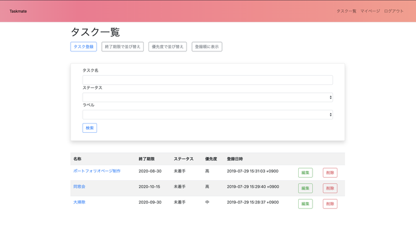Select ログアウト in the top navigation
The width and height of the screenshot is (416, 232).
coord(393,11)
